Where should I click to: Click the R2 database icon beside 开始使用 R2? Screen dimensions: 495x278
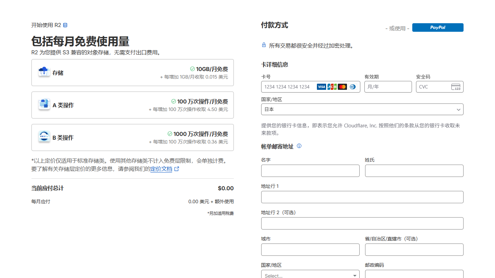click(x=65, y=25)
